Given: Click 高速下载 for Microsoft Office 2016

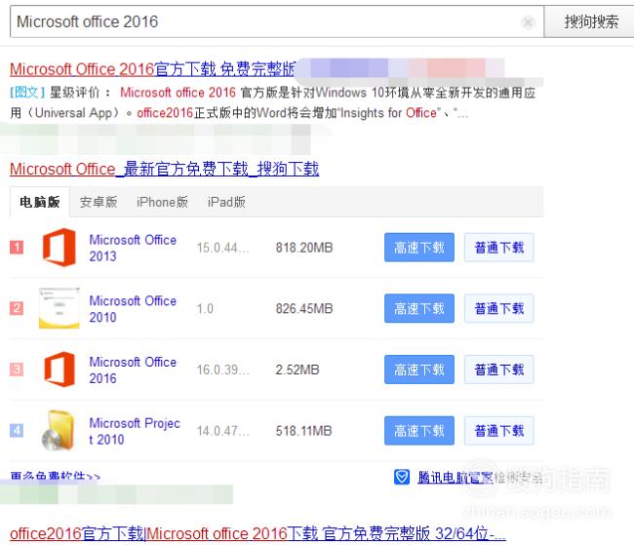Looking at the screenshot, I should [419, 370].
